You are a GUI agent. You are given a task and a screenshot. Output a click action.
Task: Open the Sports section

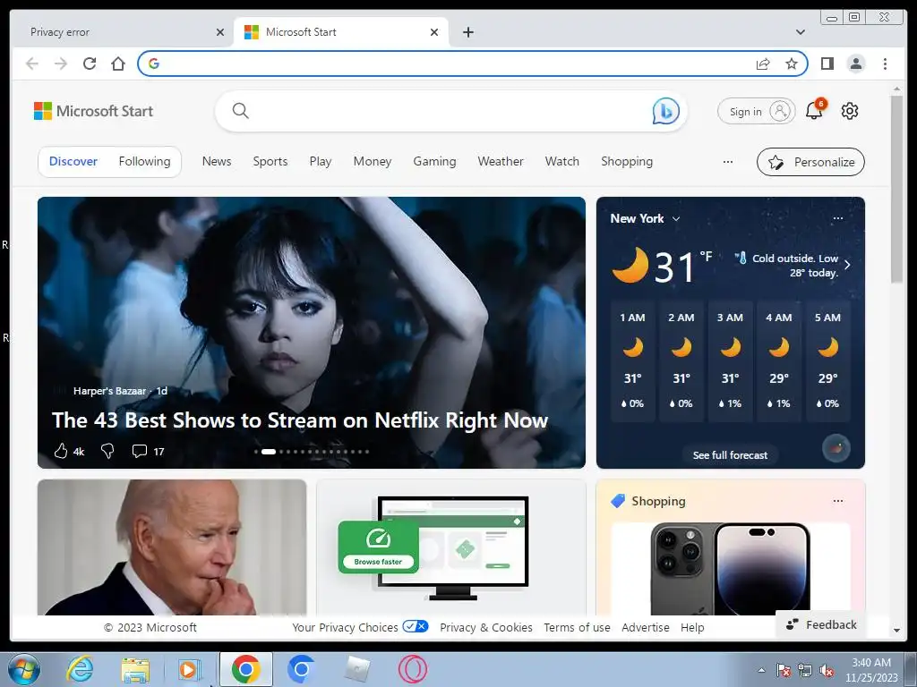click(x=270, y=161)
